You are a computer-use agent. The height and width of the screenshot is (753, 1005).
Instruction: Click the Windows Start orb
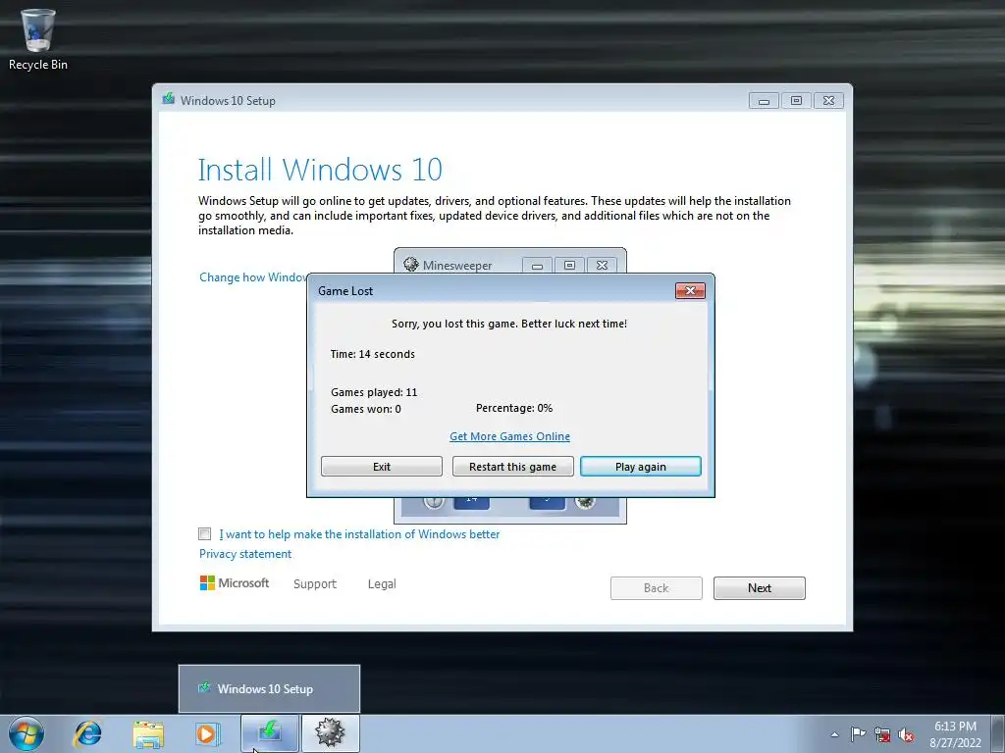coord(26,733)
